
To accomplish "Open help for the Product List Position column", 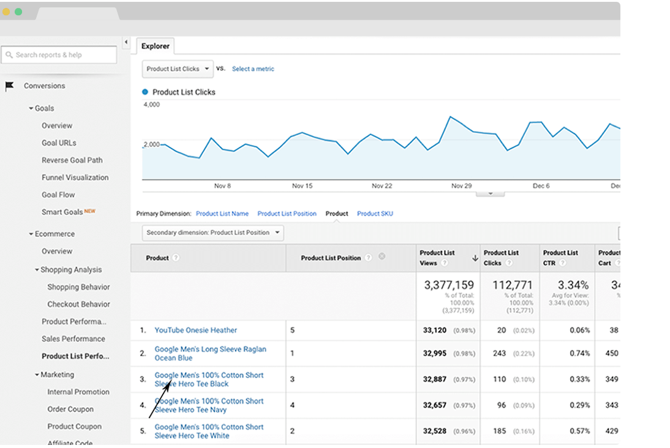I will click(368, 258).
